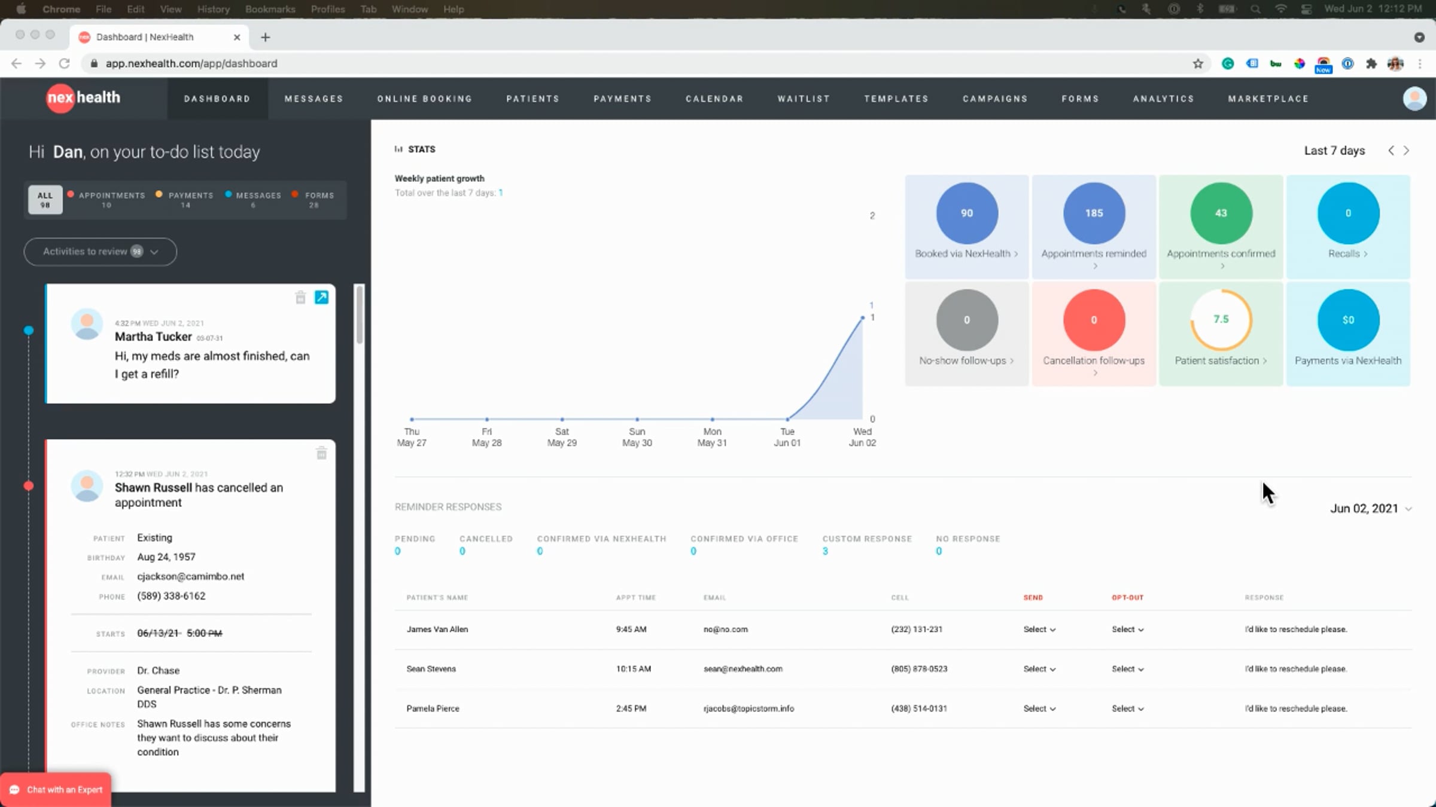
Task: Click the Recalls link
Action: click(1348, 253)
